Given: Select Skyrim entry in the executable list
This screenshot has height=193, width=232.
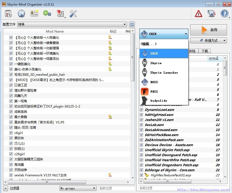Looking at the screenshot, I should (x=164, y=63).
